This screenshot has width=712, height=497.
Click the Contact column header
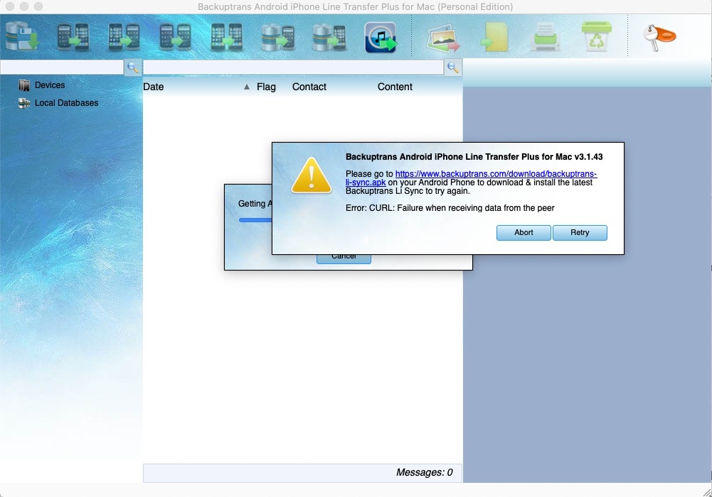click(x=309, y=87)
